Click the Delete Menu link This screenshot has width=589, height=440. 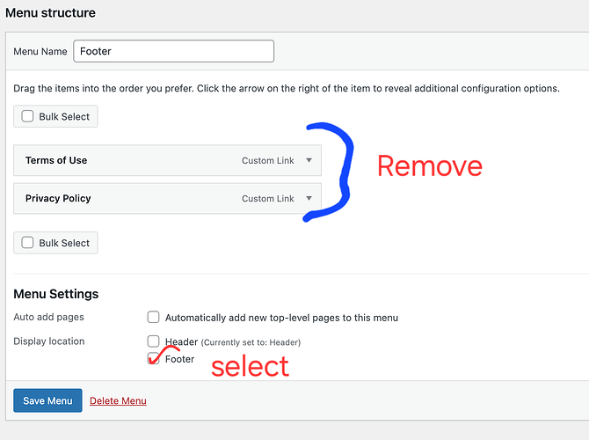click(x=118, y=401)
